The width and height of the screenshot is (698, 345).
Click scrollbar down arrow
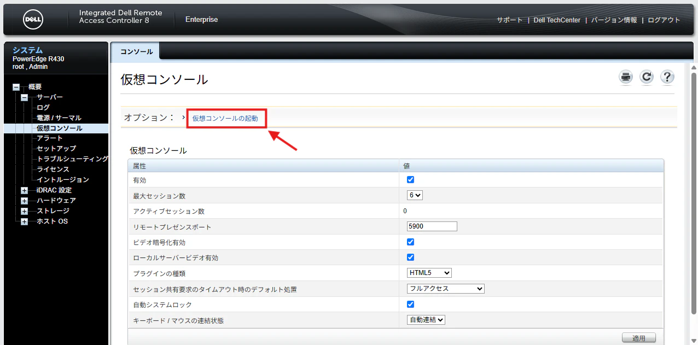point(694,341)
